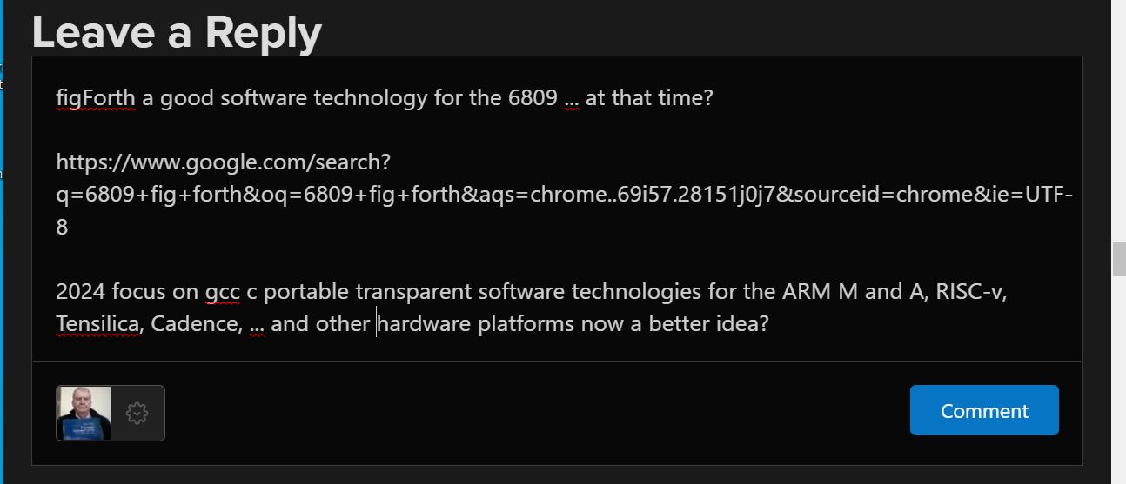Place cursor on misspelled word figForth
The width and height of the screenshot is (1126, 484).
point(96,97)
